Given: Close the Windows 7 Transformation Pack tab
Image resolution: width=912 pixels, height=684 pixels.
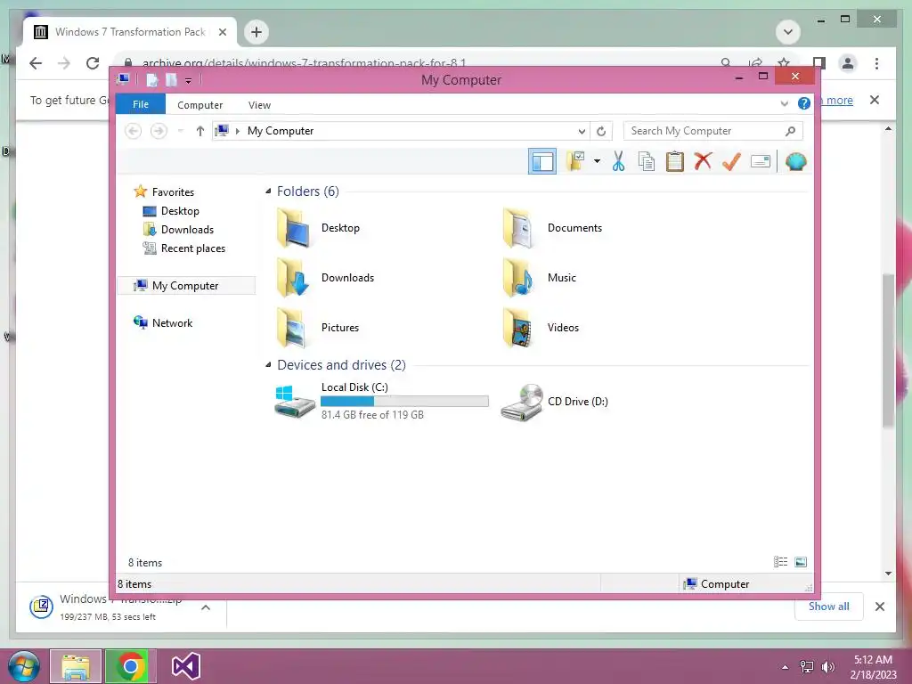Looking at the screenshot, I should [222, 32].
